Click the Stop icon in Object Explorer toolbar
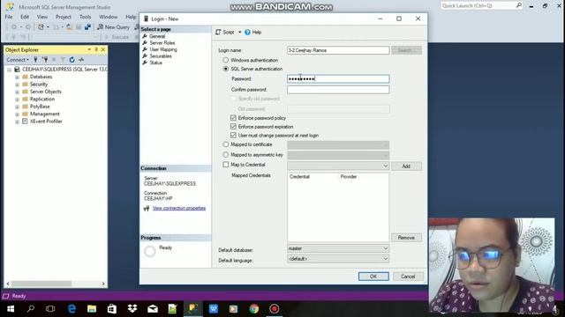The image size is (565, 317). point(54,60)
